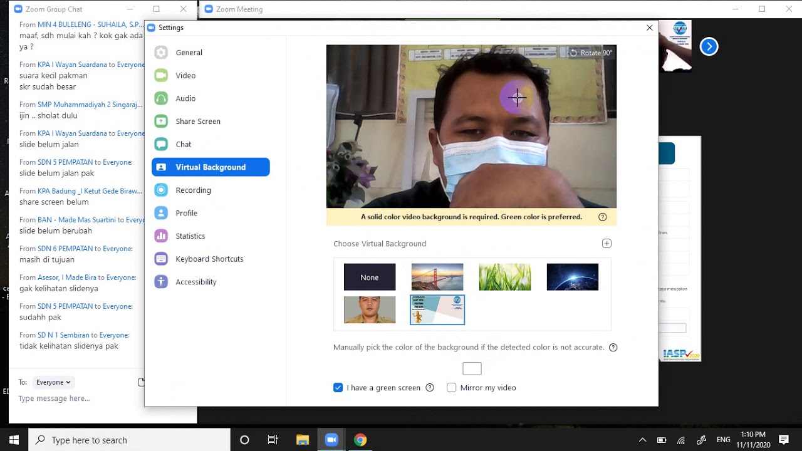Choose the Golden Gate Bridge background
The height and width of the screenshot is (451, 802).
[437, 277]
